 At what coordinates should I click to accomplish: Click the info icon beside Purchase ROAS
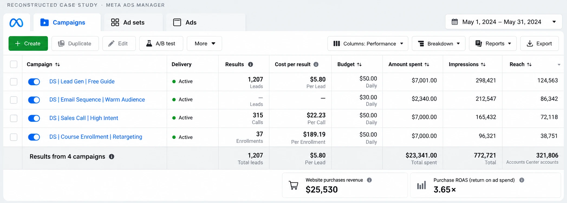522,180
